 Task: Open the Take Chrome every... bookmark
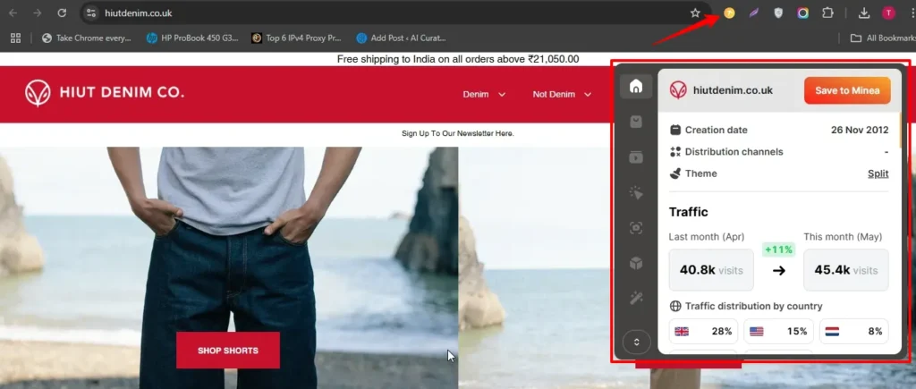point(87,38)
